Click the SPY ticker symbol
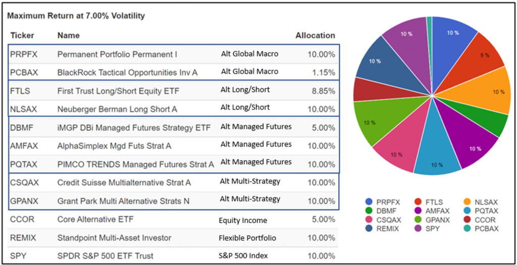 click(18, 255)
